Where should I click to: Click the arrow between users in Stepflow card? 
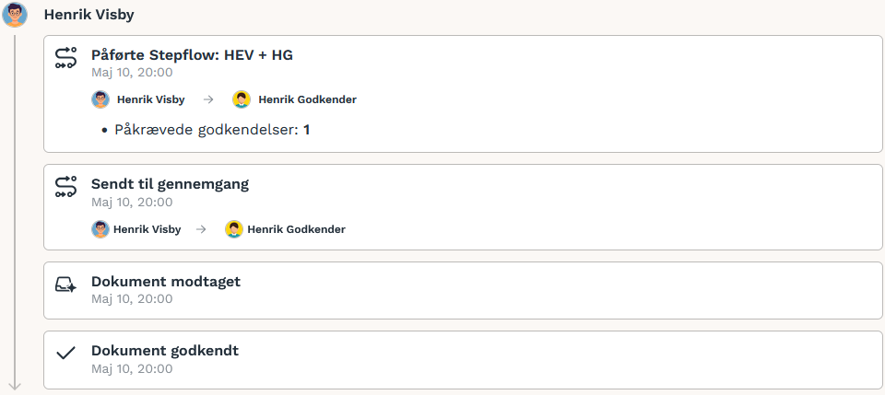(x=208, y=99)
